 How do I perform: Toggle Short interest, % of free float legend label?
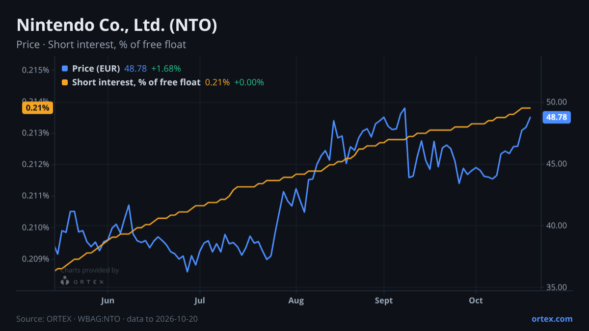[x=136, y=82]
